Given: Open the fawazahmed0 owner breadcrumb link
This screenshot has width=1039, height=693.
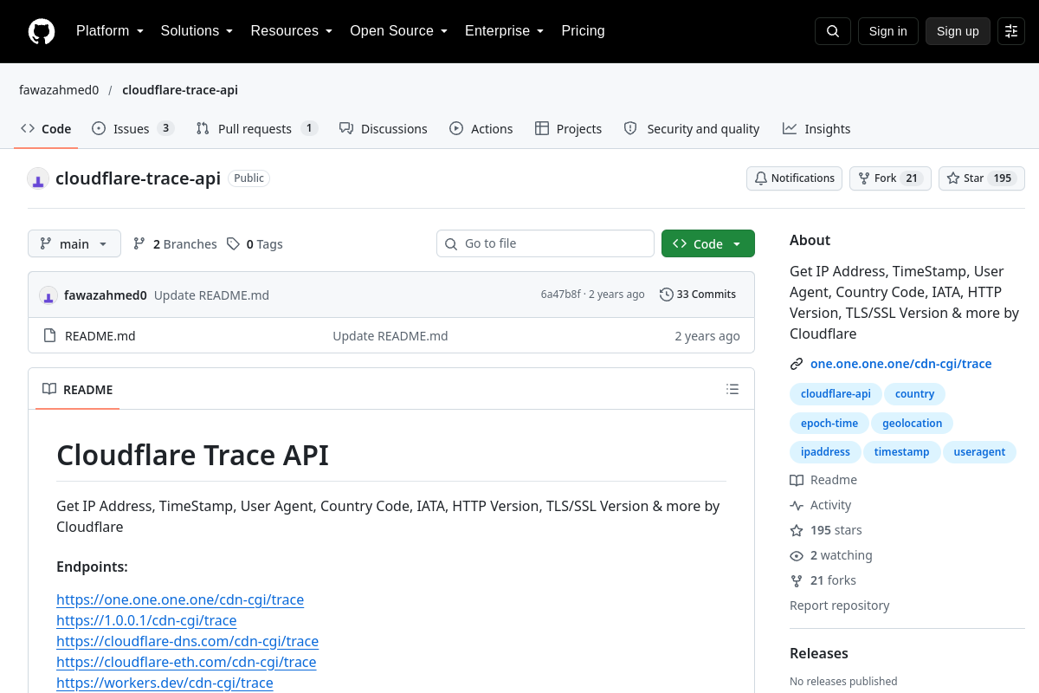Looking at the screenshot, I should click(x=59, y=90).
